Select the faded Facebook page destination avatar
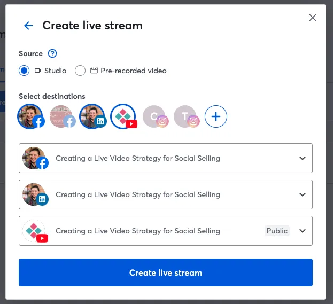Screen dimensions: 333x304 (x=61, y=116)
